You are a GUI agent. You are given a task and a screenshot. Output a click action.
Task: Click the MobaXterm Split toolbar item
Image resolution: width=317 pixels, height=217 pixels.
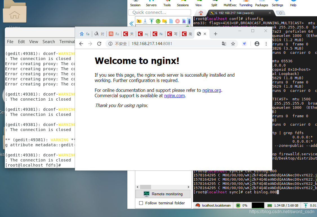click(214, 3)
